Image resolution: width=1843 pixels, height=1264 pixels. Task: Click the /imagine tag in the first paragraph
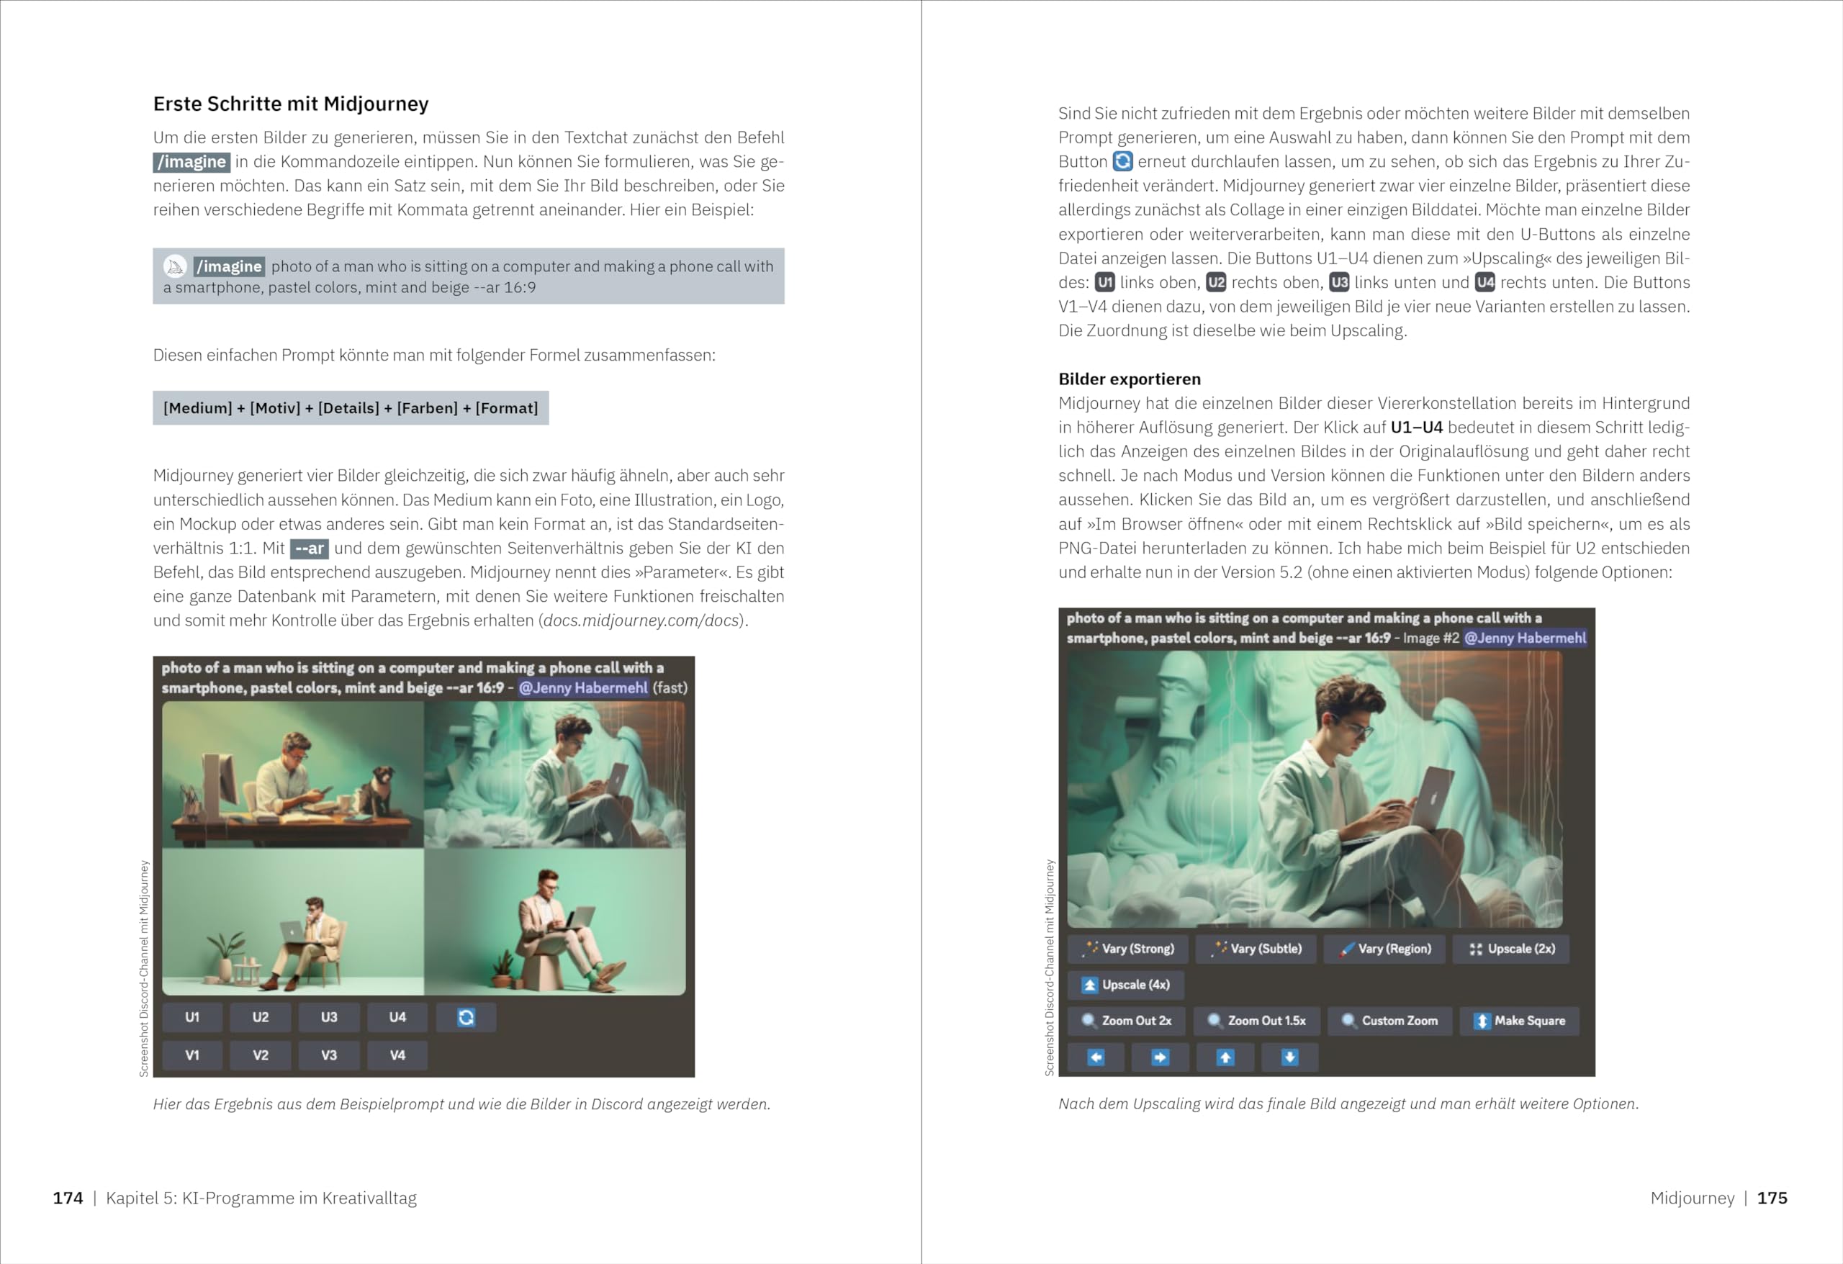[x=192, y=162]
